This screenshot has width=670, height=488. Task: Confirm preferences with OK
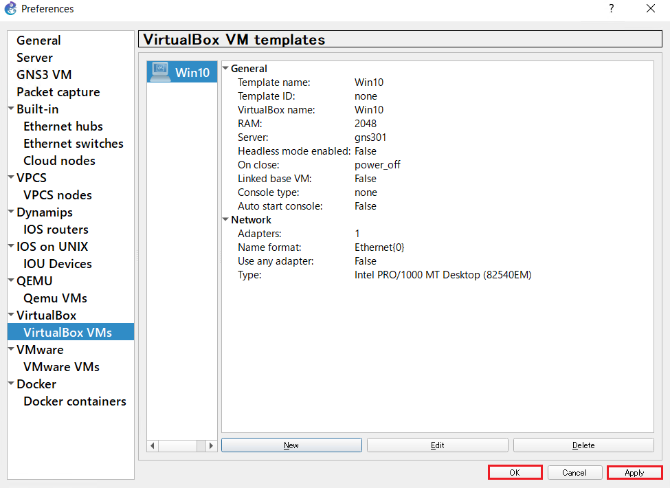(515, 472)
